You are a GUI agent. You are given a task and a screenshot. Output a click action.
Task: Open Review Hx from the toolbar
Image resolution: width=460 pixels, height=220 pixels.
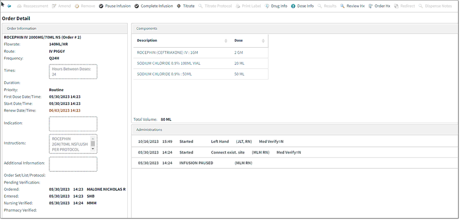click(352, 6)
